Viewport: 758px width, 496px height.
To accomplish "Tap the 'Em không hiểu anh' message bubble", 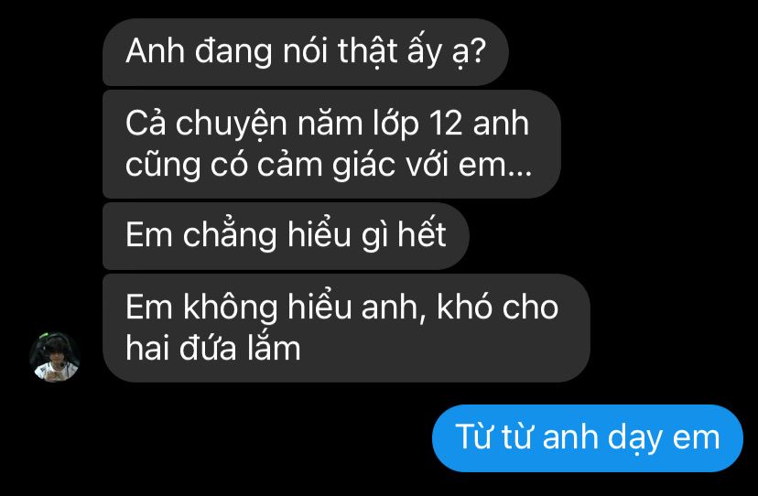I will point(346,328).
